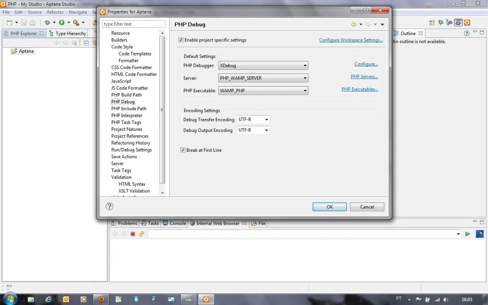
Task: Click the Refresh icon in Internal Web Browser
Action: pyautogui.click(x=141, y=234)
